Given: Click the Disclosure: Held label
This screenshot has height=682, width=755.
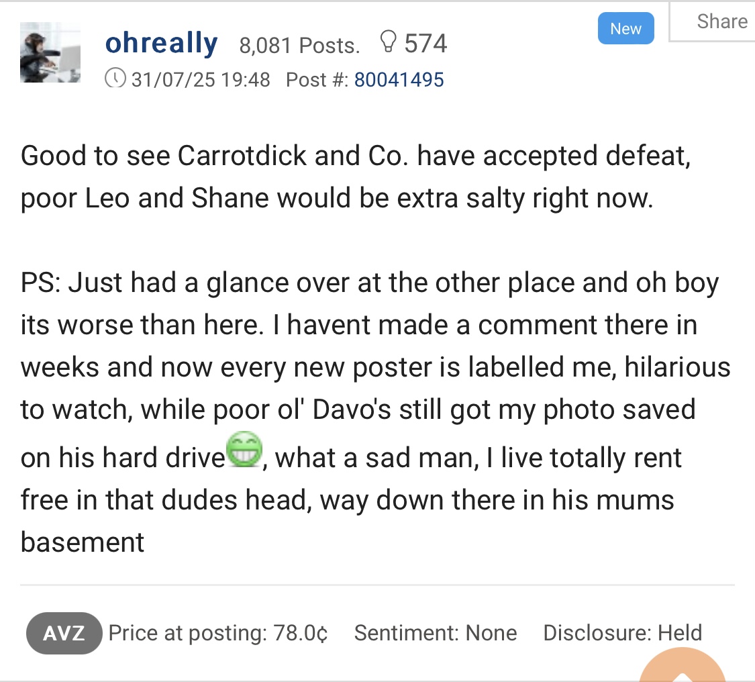Looking at the screenshot, I should click(622, 633).
